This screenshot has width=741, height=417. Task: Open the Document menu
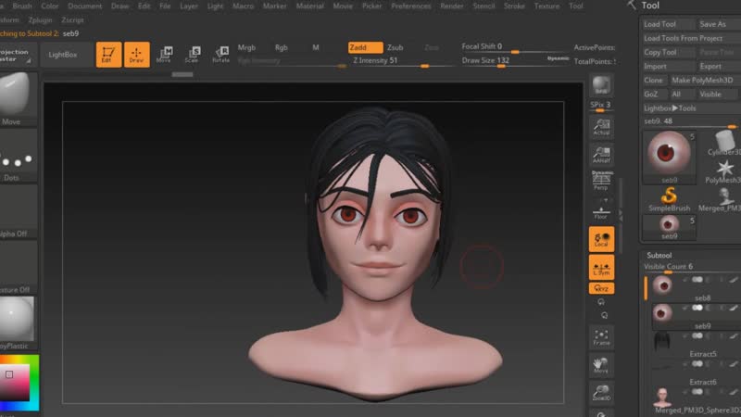(x=84, y=6)
